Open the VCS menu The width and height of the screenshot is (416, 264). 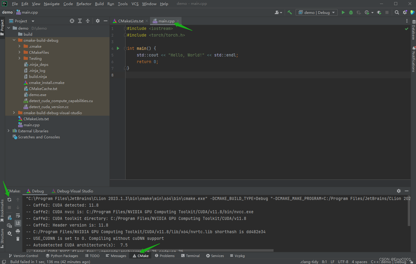135,4
